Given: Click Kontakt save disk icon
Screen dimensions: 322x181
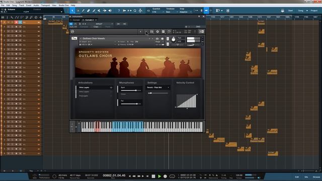Looking at the screenshot, I should coord(152,32).
